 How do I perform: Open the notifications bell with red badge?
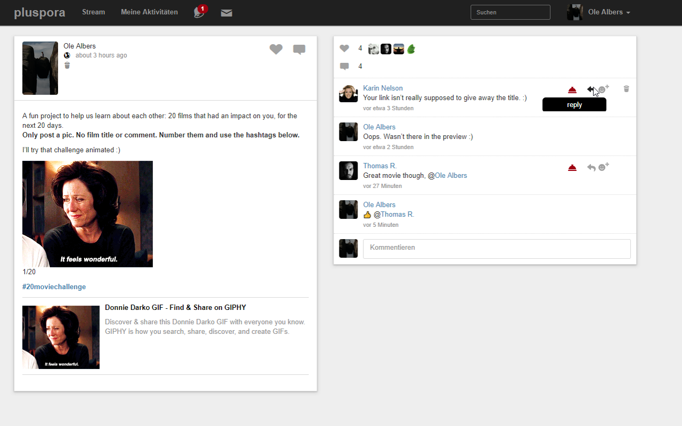(200, 12)
